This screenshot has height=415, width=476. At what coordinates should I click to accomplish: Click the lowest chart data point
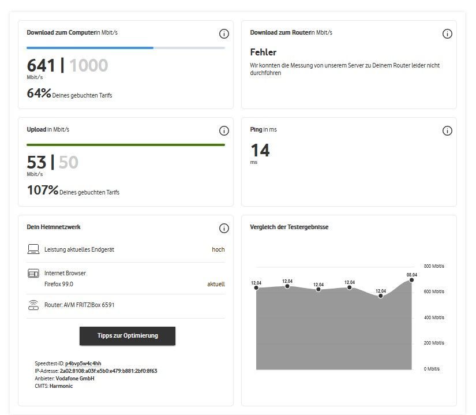pyautogui.click(x=380, y=296)
